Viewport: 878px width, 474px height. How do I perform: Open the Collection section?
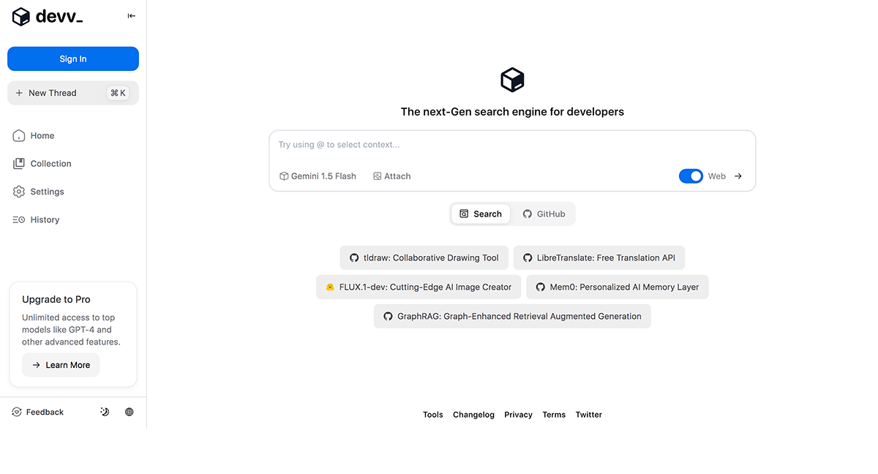(42, 164)
